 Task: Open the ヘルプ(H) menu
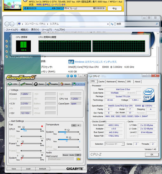(x=60, y=30)
